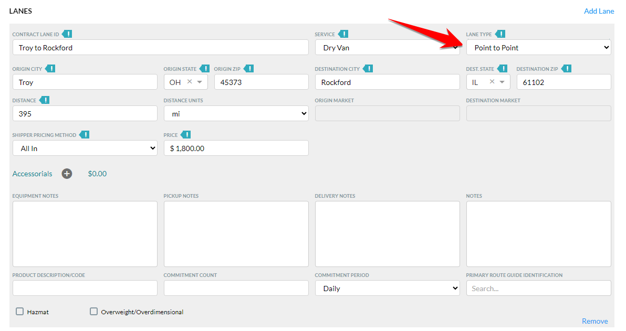Click the Remove link for this lane
This screenshot has width=626, height=331.
point(594,321)
